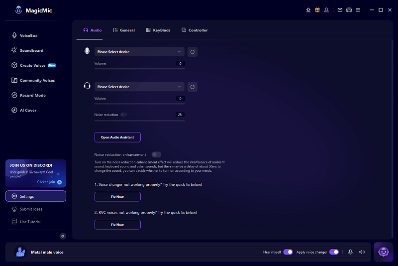The width and height of the screenshot is (398, 266).
Task: Refresh the headphone device list
Action: tap(193, 87)
